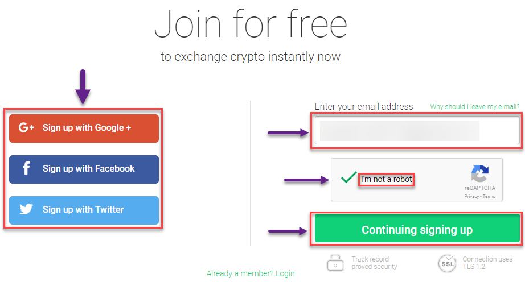Click Connection uses TLS 1.2 text
Viewport: 525px width, 282px height.
click(x=487, y=263)
